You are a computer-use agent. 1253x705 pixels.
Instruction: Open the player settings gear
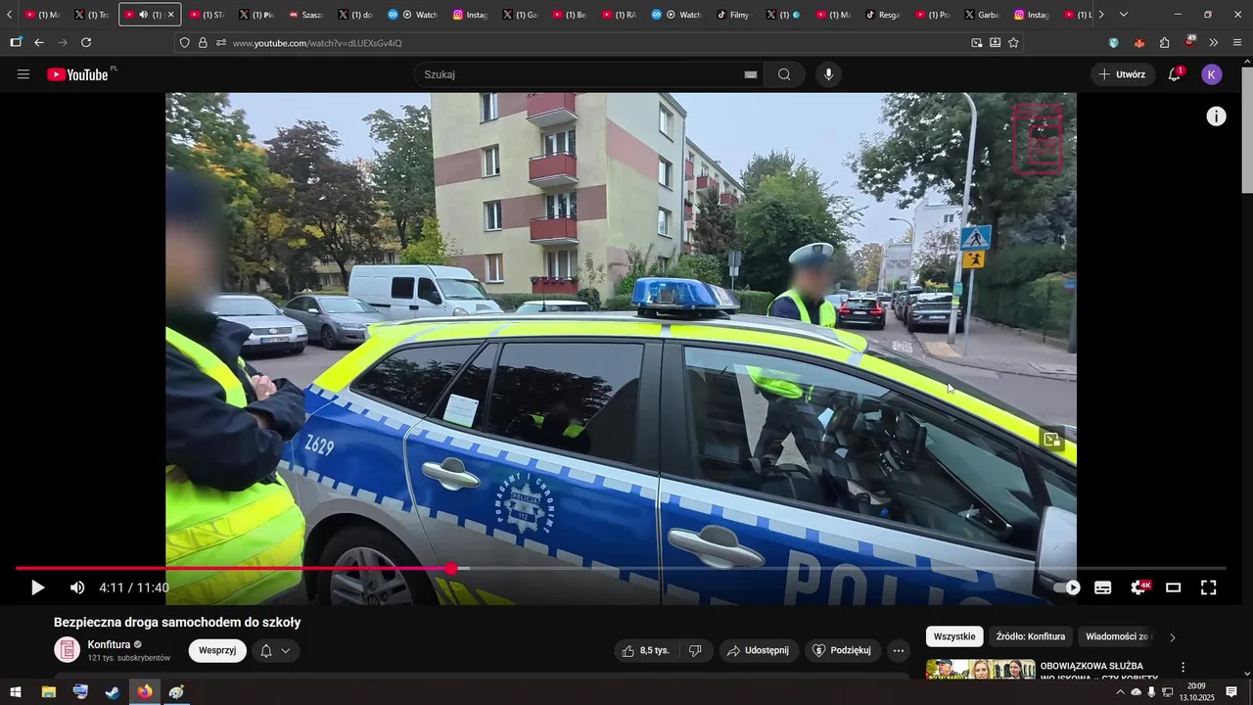coord(1140,587)
